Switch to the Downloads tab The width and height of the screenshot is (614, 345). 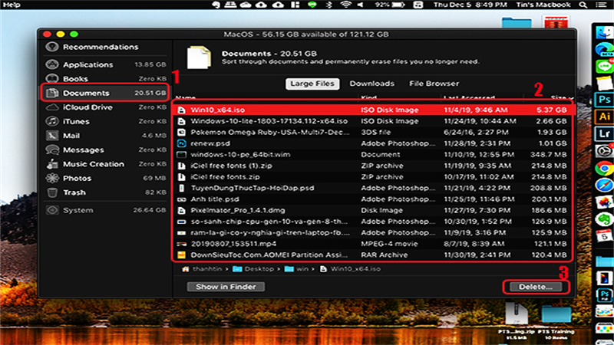pyautogui.click(x=371, y=84)
